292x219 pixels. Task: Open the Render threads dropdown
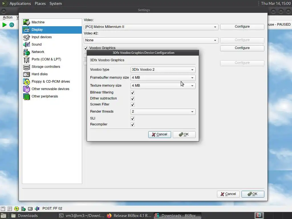163,111
